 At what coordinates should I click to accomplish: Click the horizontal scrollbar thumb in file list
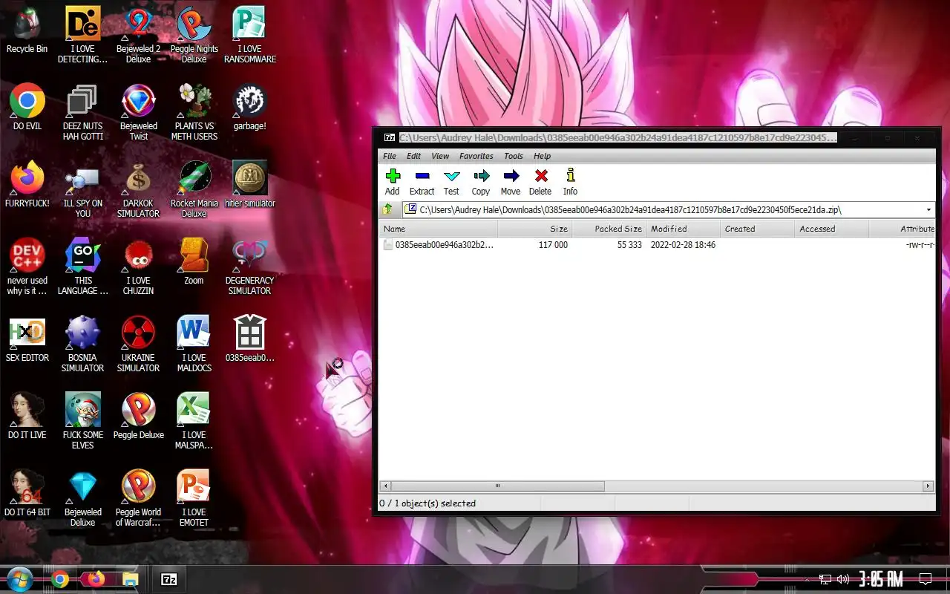pos(497,486)
